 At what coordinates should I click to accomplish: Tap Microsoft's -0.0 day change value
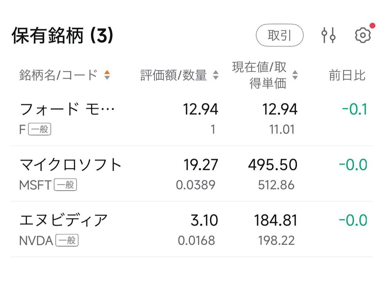(353, 165)
